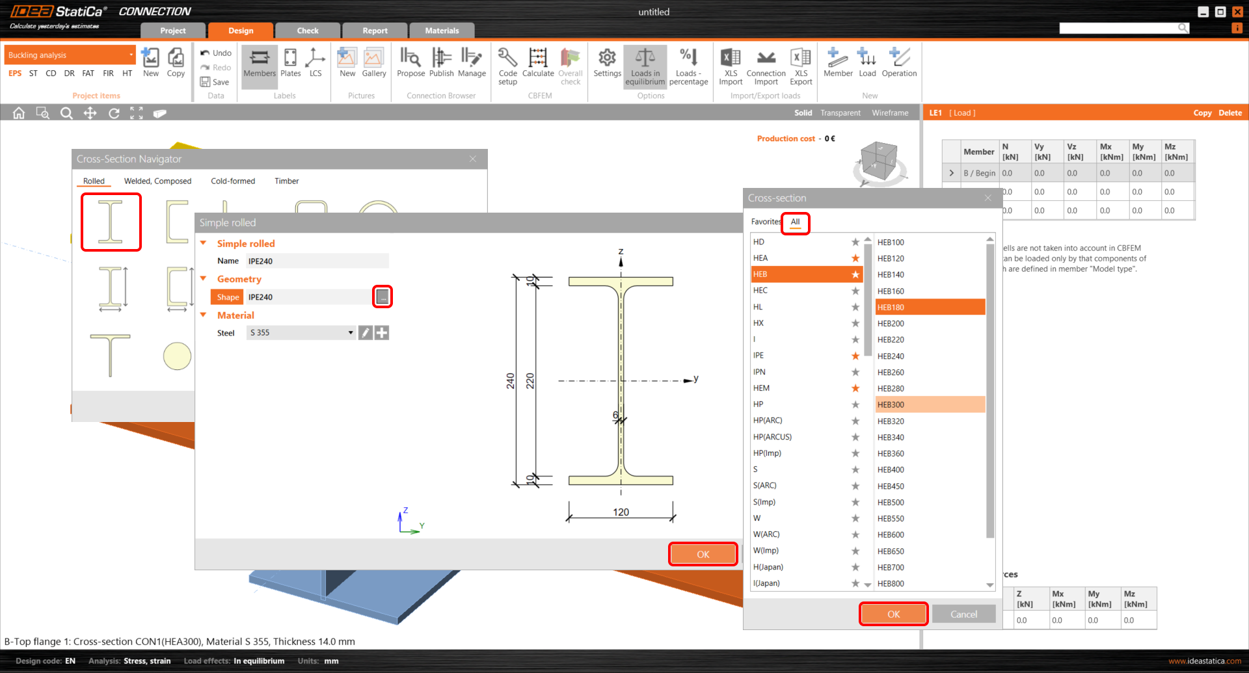Toggle Loads in equilibrium
This screenshot has height=673, width=1249.
click(x=645, y=66)
